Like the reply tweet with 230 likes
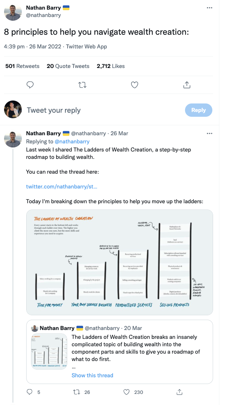 (126, 392)
